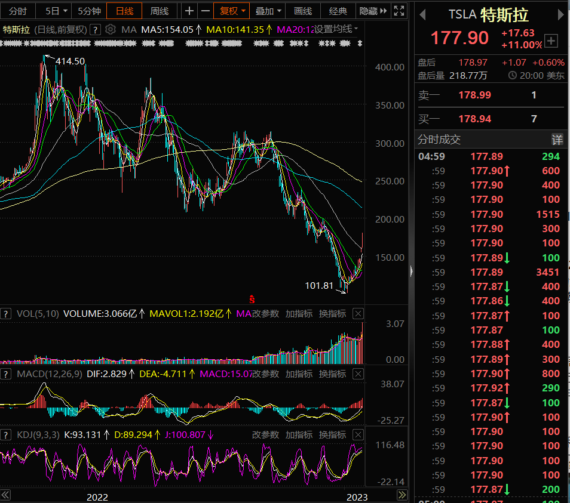Click 换指标 in MACD panel

point(332,374)
